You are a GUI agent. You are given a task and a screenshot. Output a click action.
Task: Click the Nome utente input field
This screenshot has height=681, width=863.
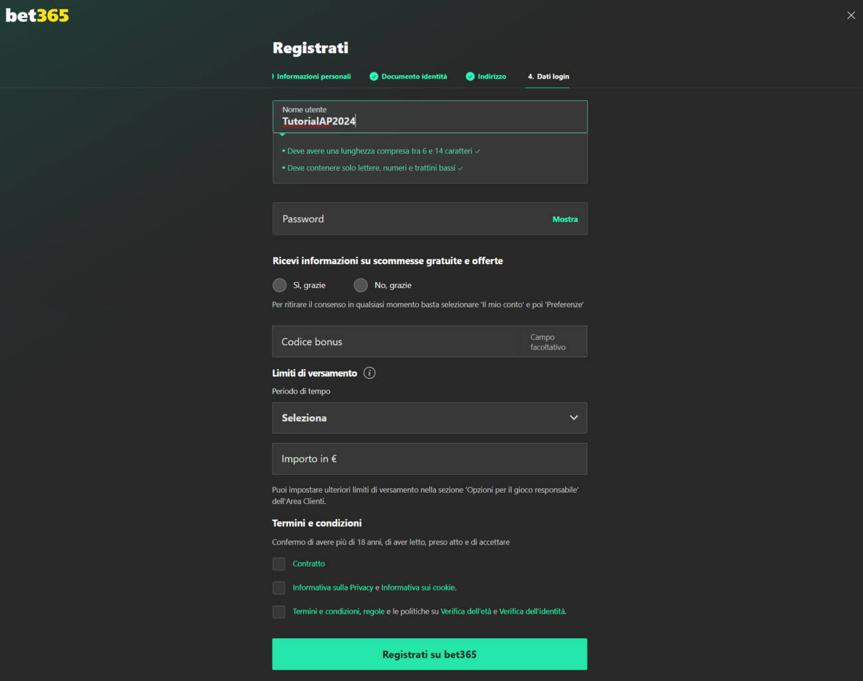430,117
